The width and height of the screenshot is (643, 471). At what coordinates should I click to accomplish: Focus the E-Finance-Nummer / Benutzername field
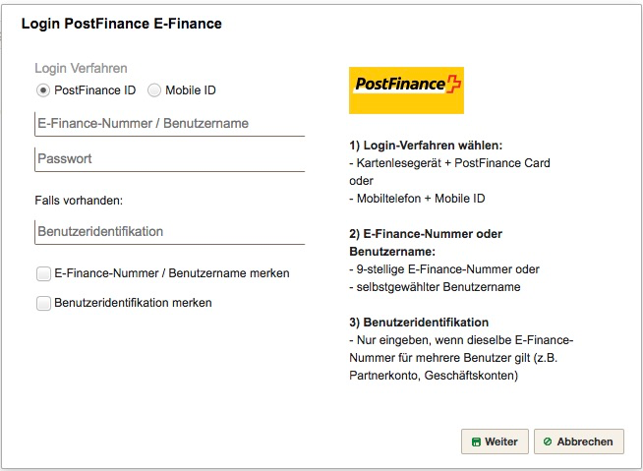pos(170,124)
